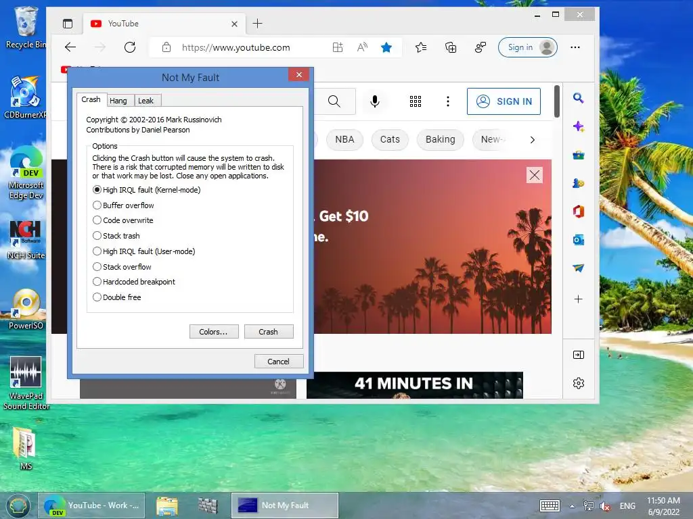Image resolution: width=693 pixels, height=519 pixels.
Task: Open Edge sidebar Discover sparkle
Action: click(x=578, y=126)
